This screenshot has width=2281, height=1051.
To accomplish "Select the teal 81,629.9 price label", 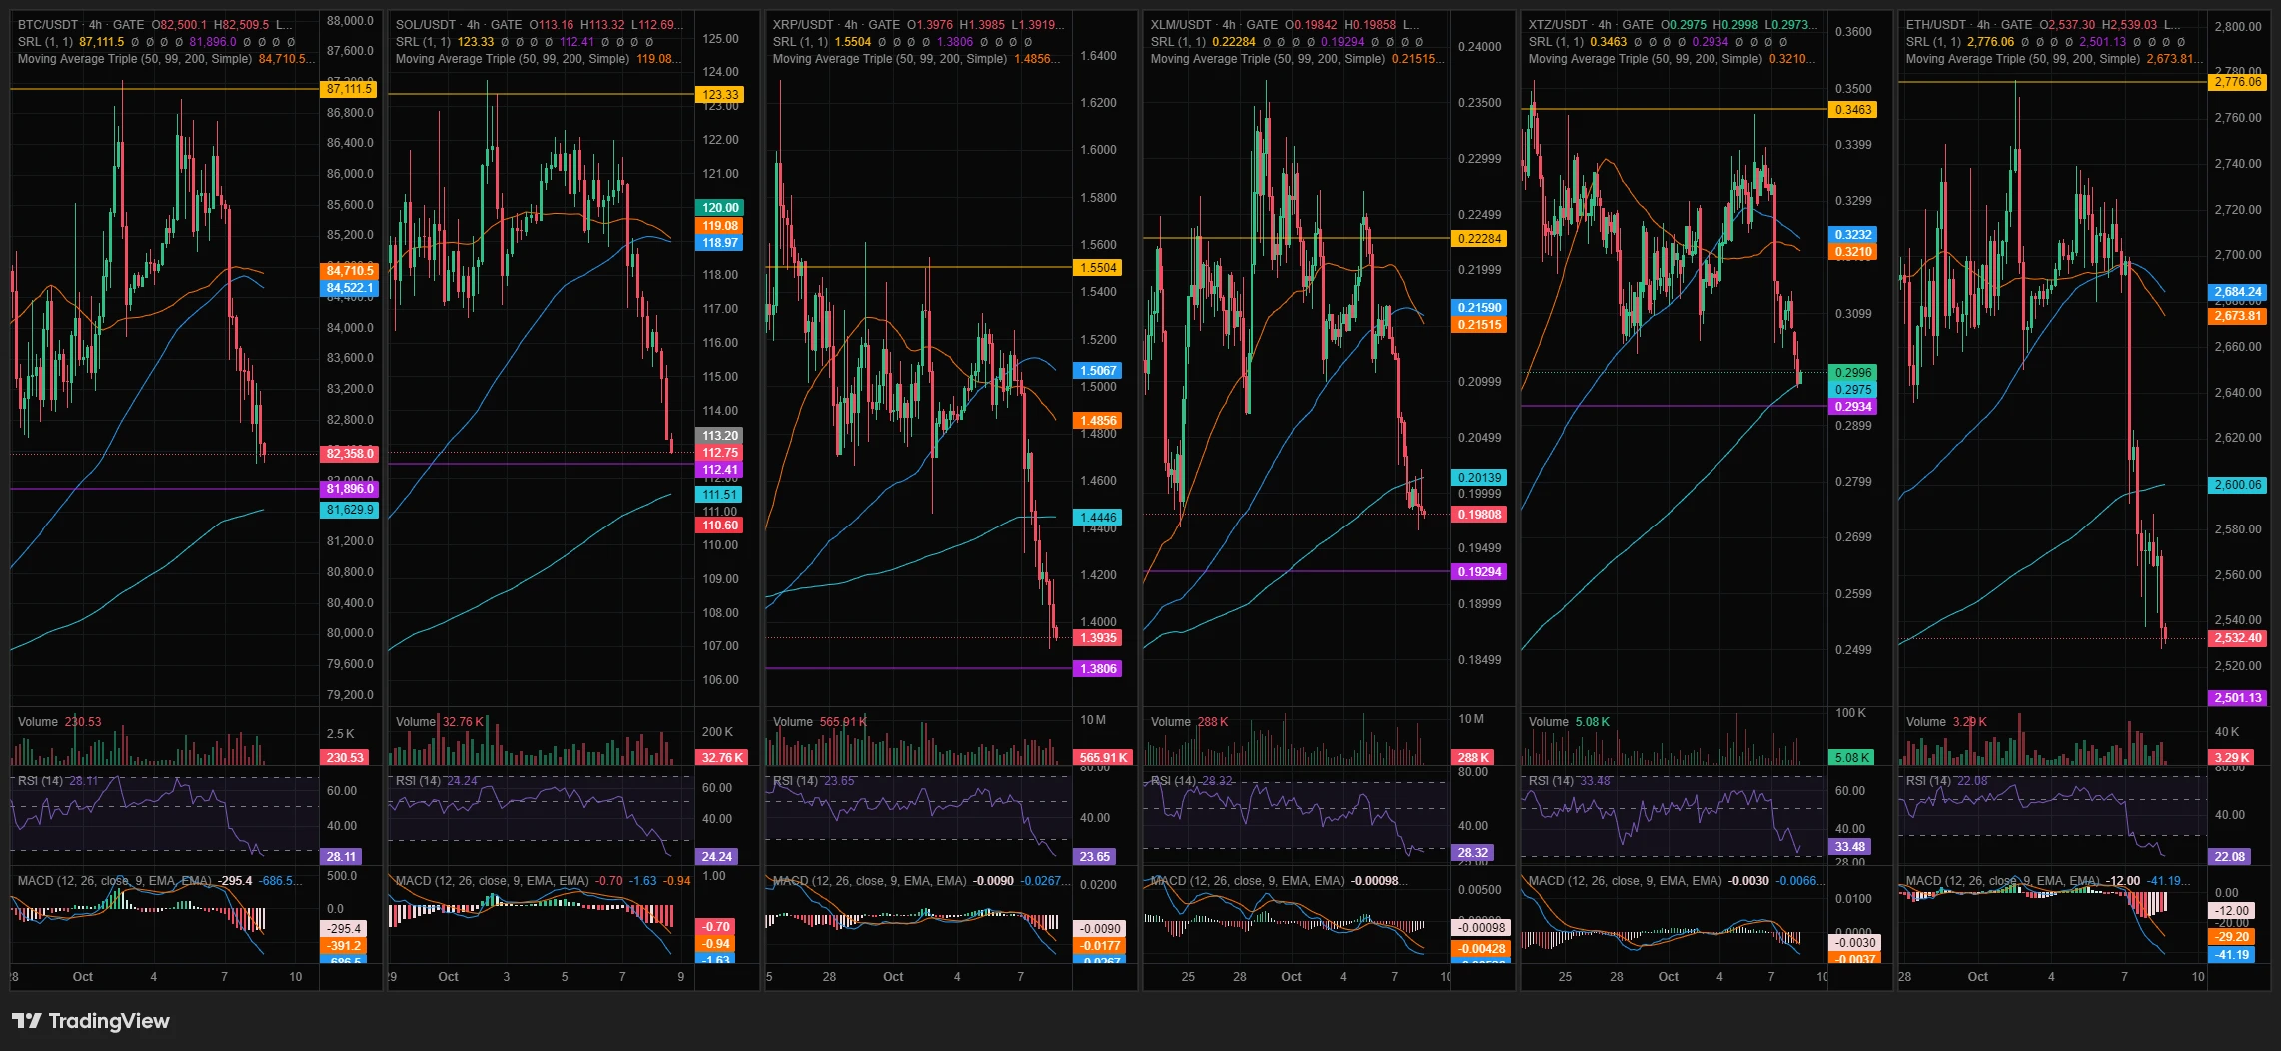I will coord(349,510).
